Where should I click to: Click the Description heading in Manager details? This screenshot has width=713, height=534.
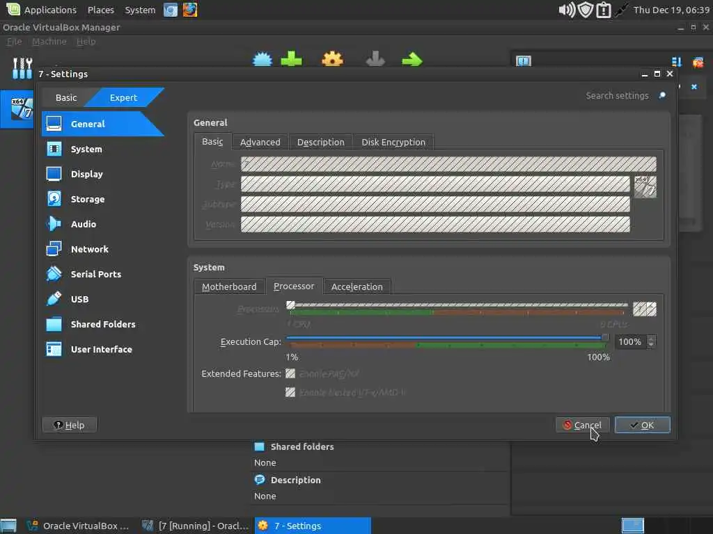[x=295, y=480]
